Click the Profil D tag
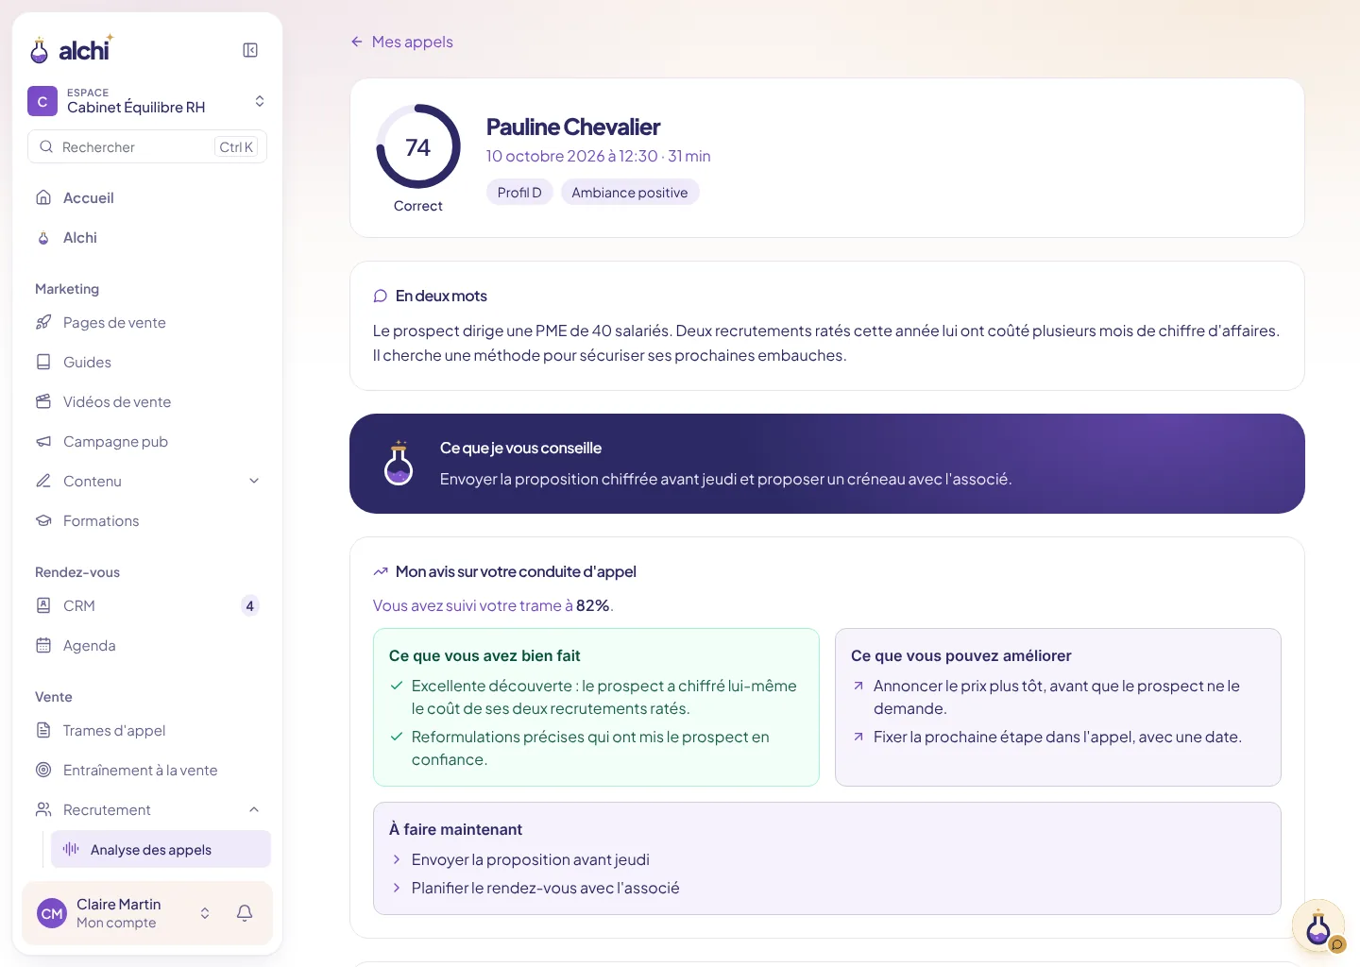The height and width of the screenshot is (967, 1360). pos(519,192)
